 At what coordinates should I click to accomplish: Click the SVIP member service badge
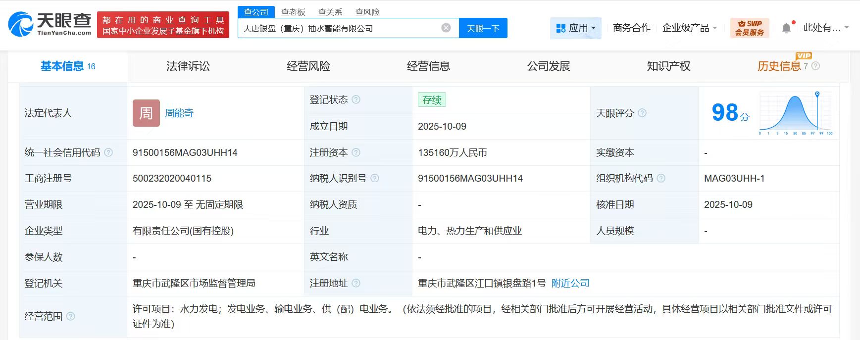point(749,28)
